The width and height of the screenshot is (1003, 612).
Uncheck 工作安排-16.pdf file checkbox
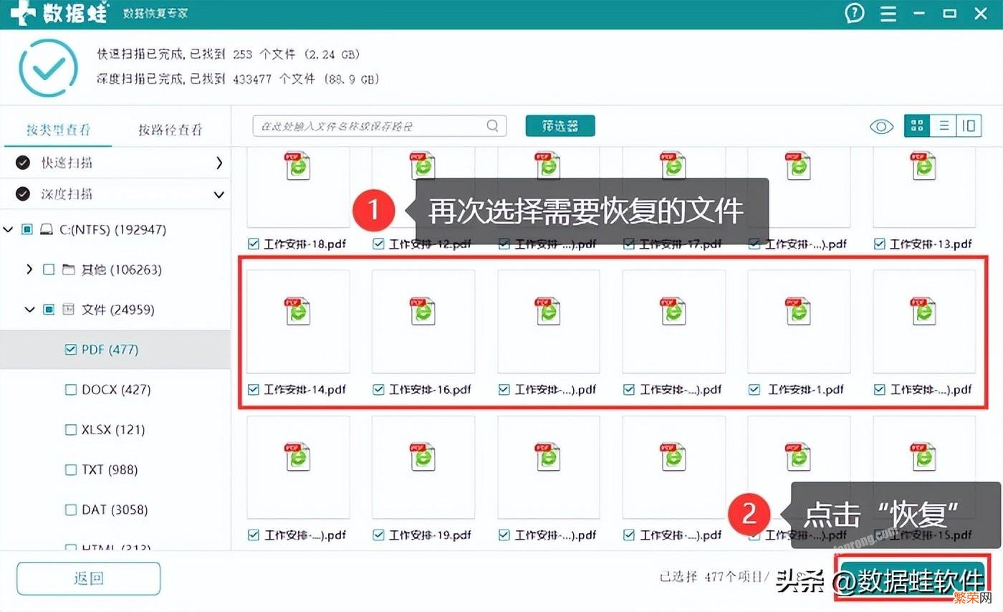pyautogui.click(x=378, y=390)
